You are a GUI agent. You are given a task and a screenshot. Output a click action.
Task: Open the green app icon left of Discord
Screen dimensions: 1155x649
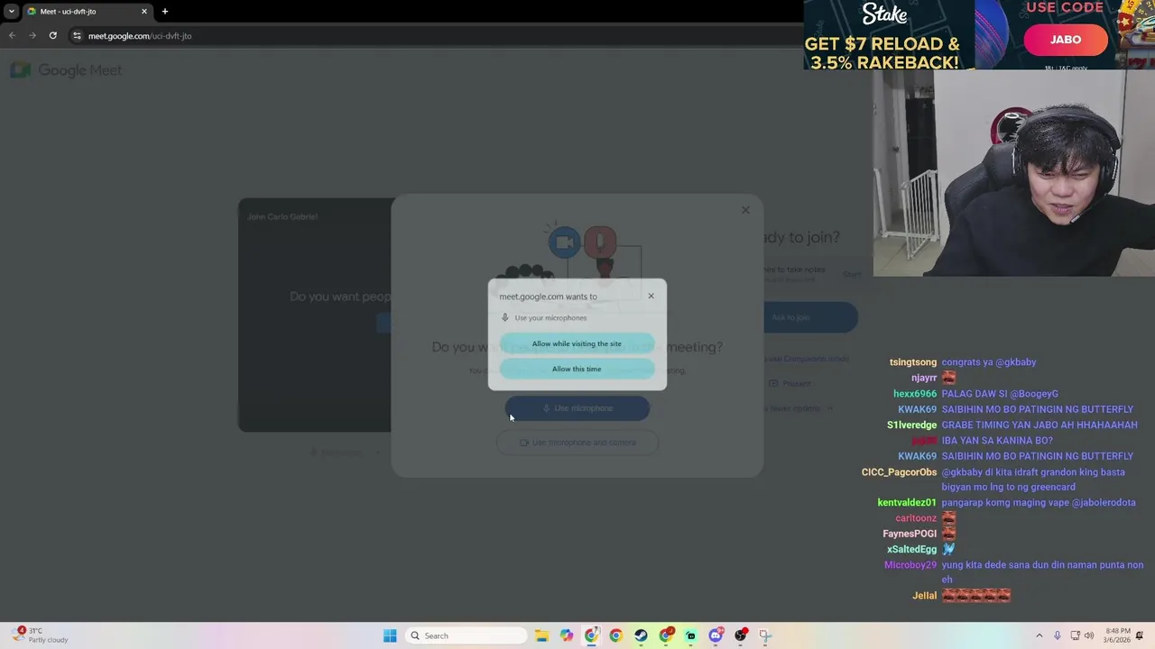pos(690,635)
